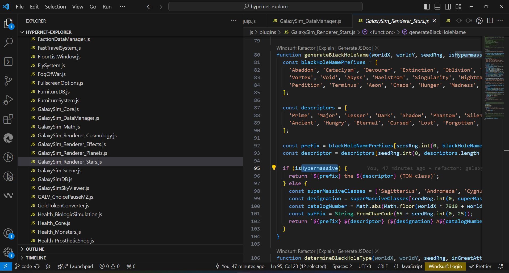Open the hidden menus ellipsis in menu bar
509x273 pixels.
pos(122,7)
